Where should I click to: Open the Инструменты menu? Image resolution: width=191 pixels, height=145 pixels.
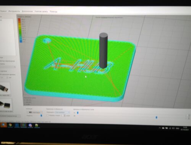click(14, 11)
